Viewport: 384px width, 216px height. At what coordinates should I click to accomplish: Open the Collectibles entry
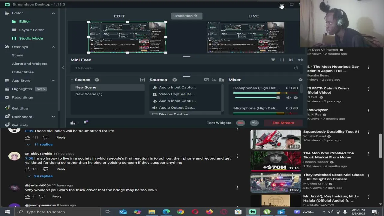coord(23,72)
